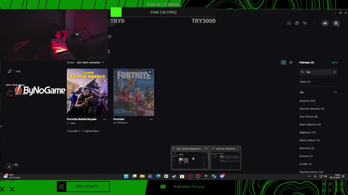Switch to Epic Games Başlatıcısı preview window
348x195 pixels.
coord(190,160)
